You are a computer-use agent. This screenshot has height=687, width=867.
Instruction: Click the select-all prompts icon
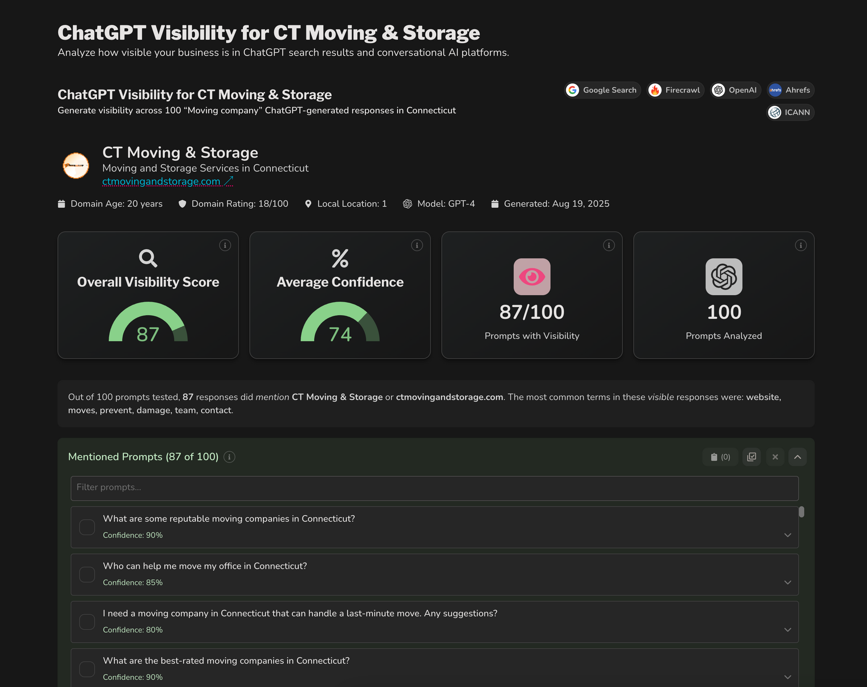(x=751, y=457)
